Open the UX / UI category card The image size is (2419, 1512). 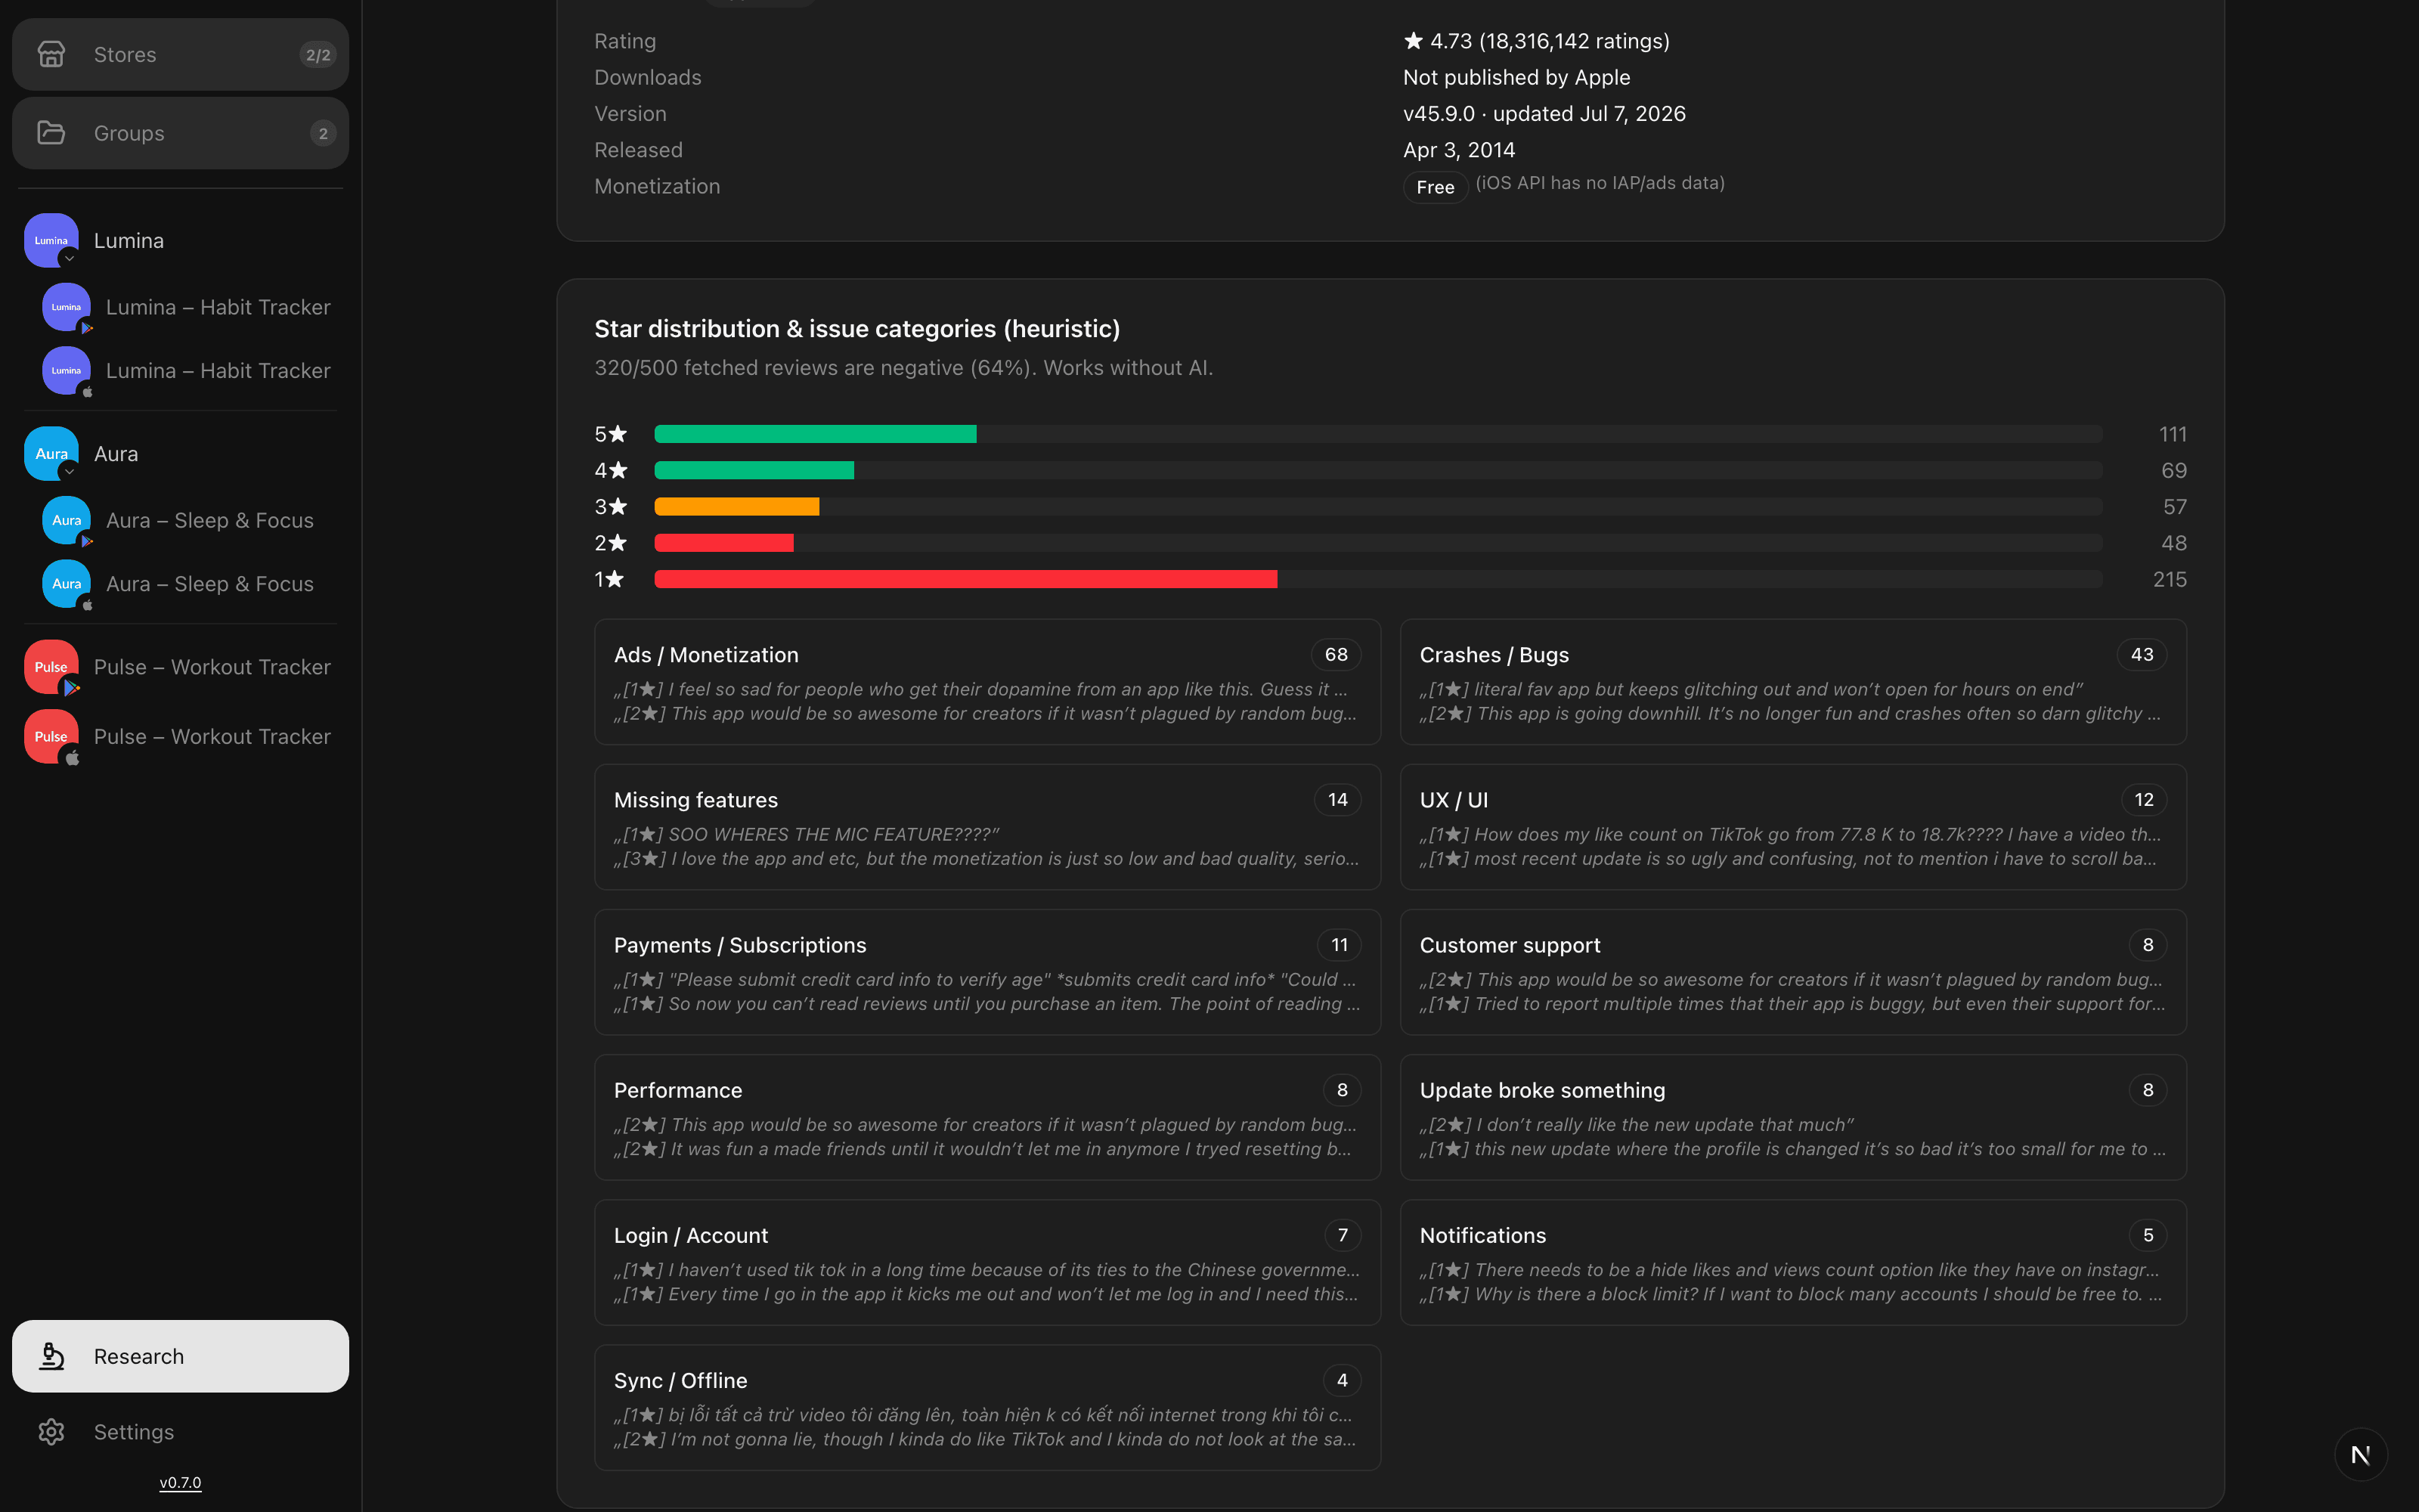(x=1793, y=827)
